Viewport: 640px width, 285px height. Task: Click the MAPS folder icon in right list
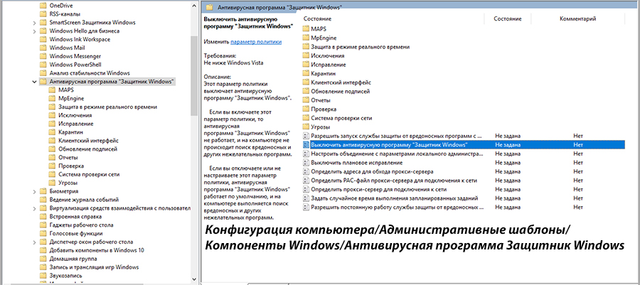tap(306, 29)
